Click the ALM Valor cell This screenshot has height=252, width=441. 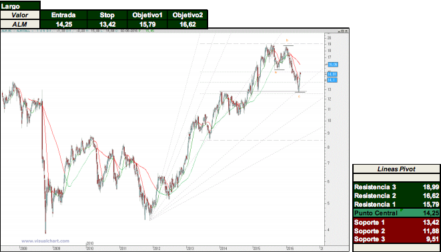click(x=20, y=25)
